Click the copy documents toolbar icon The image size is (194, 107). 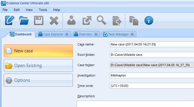[x=134, y=21]
